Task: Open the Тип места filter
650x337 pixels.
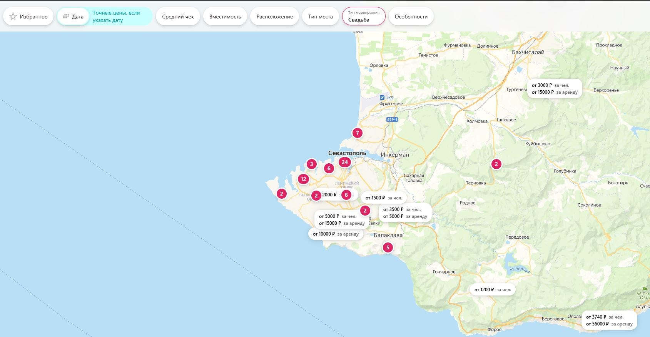Action: (320, 17)
